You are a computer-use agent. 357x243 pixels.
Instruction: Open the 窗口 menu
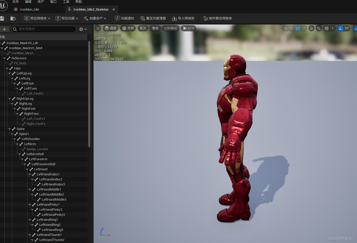tap(53, 2)
